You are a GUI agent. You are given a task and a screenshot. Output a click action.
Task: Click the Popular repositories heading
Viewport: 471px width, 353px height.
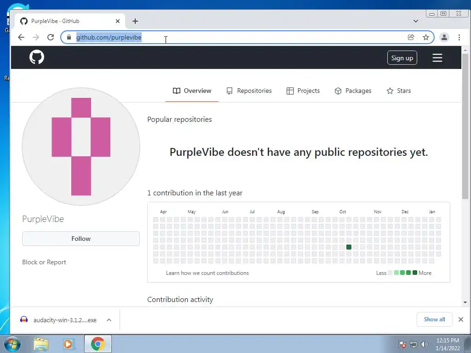tap(179, 119)
